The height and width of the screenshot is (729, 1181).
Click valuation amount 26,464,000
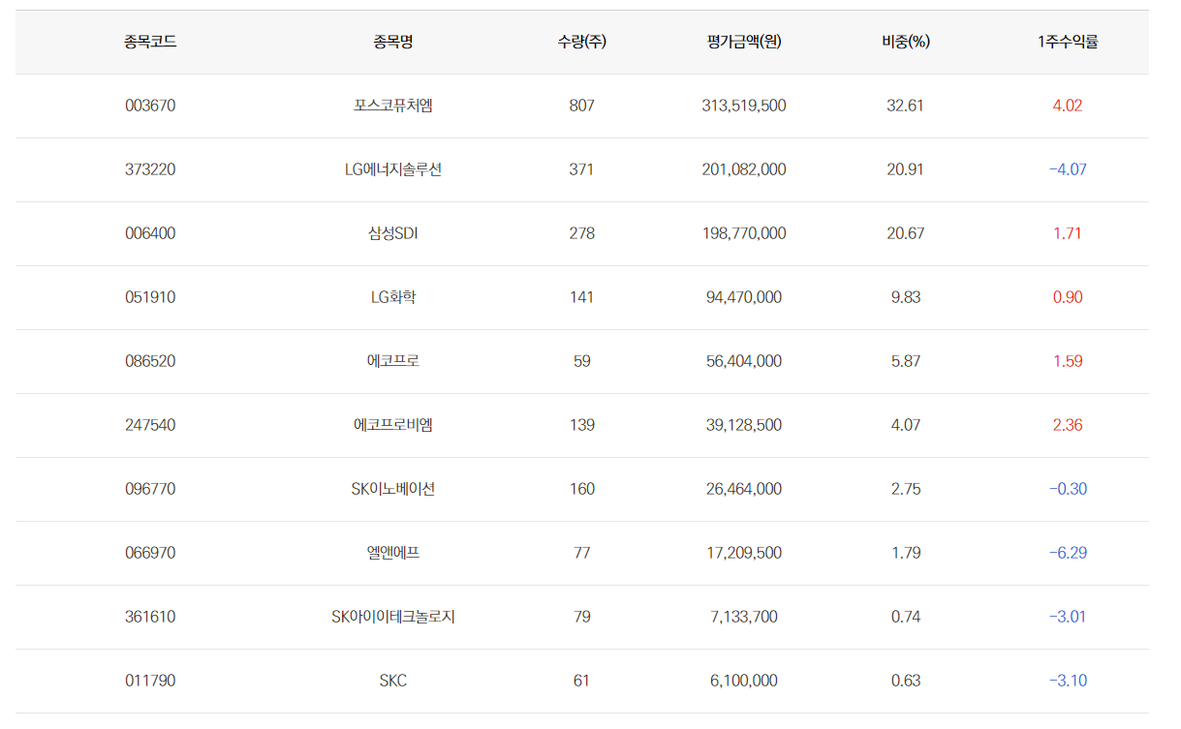tap(744, 489)
